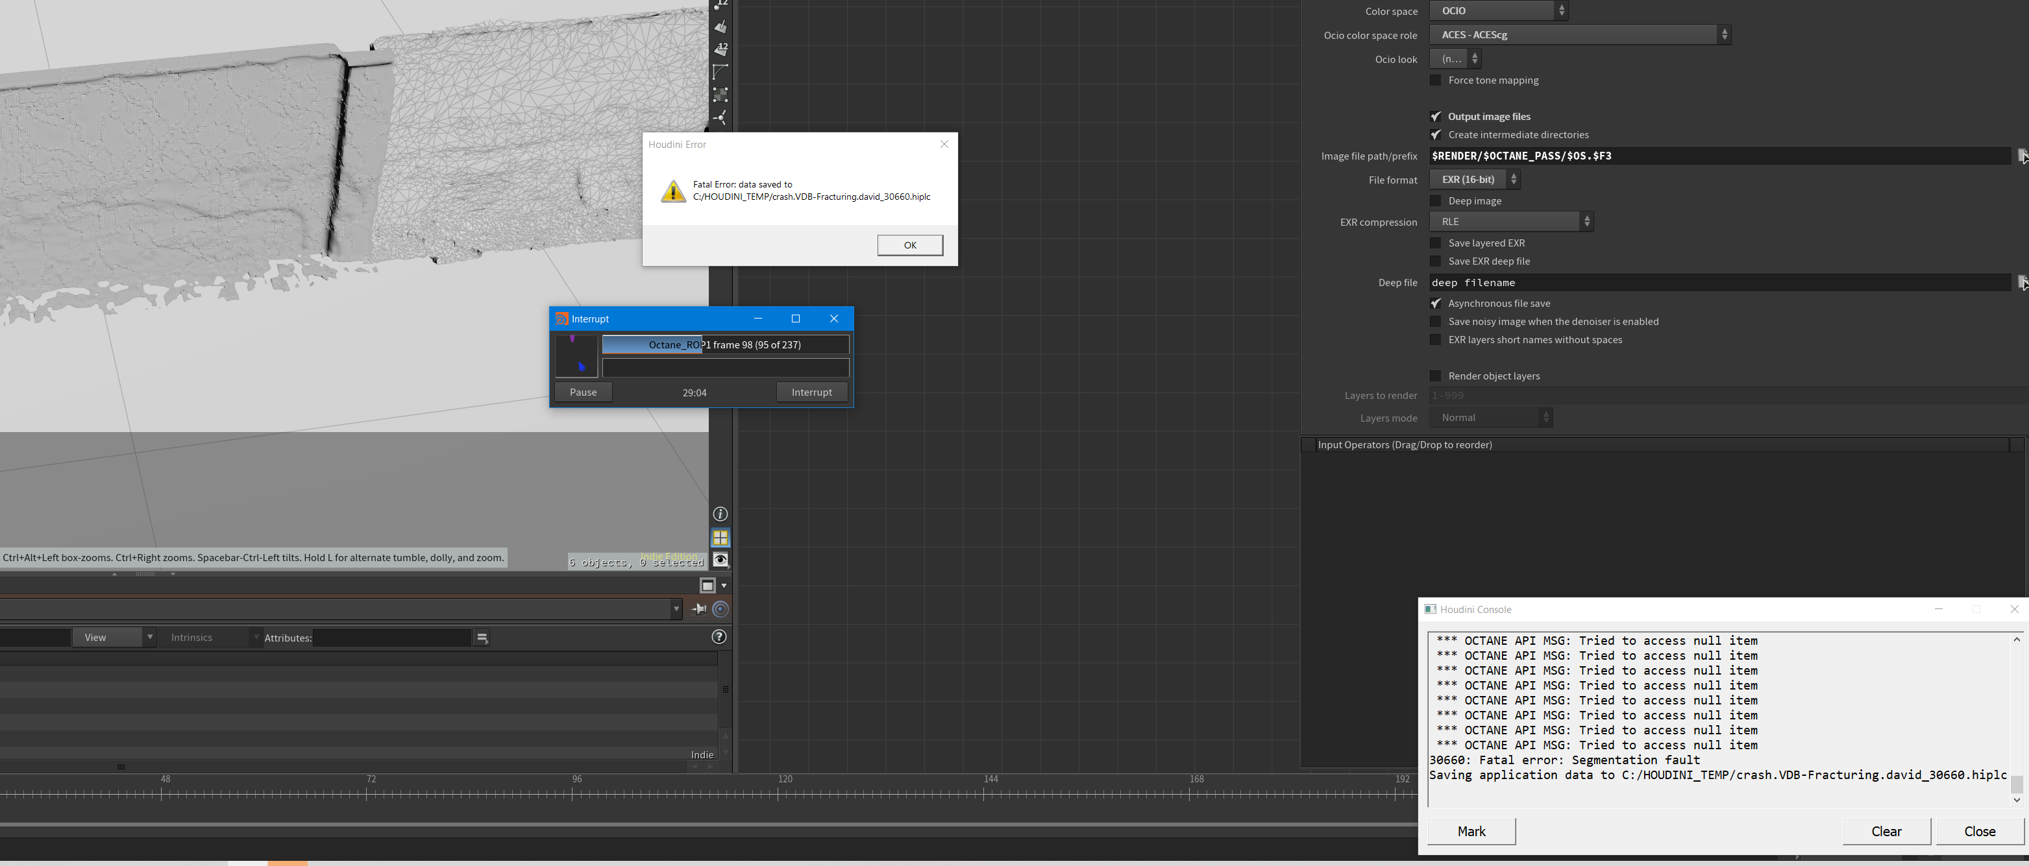Open the eye visualization options icon
Image resolution: width=2029 pixels, height=866 pixels.
tap(720, 560)
